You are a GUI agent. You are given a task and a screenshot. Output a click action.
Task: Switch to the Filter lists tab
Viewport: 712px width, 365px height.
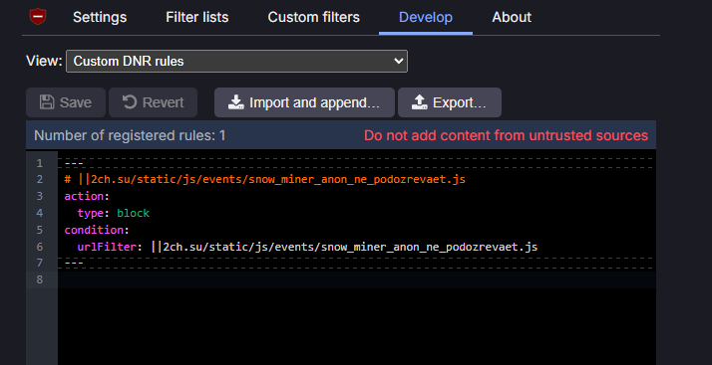pos(197,17)
